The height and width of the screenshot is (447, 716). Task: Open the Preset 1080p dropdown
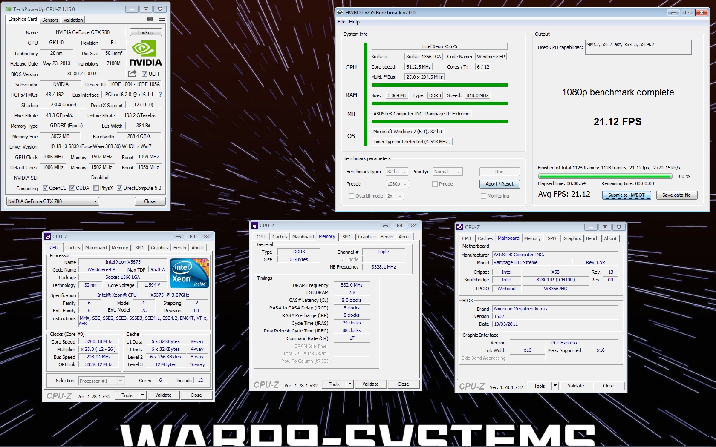click(x=397, y=184)
